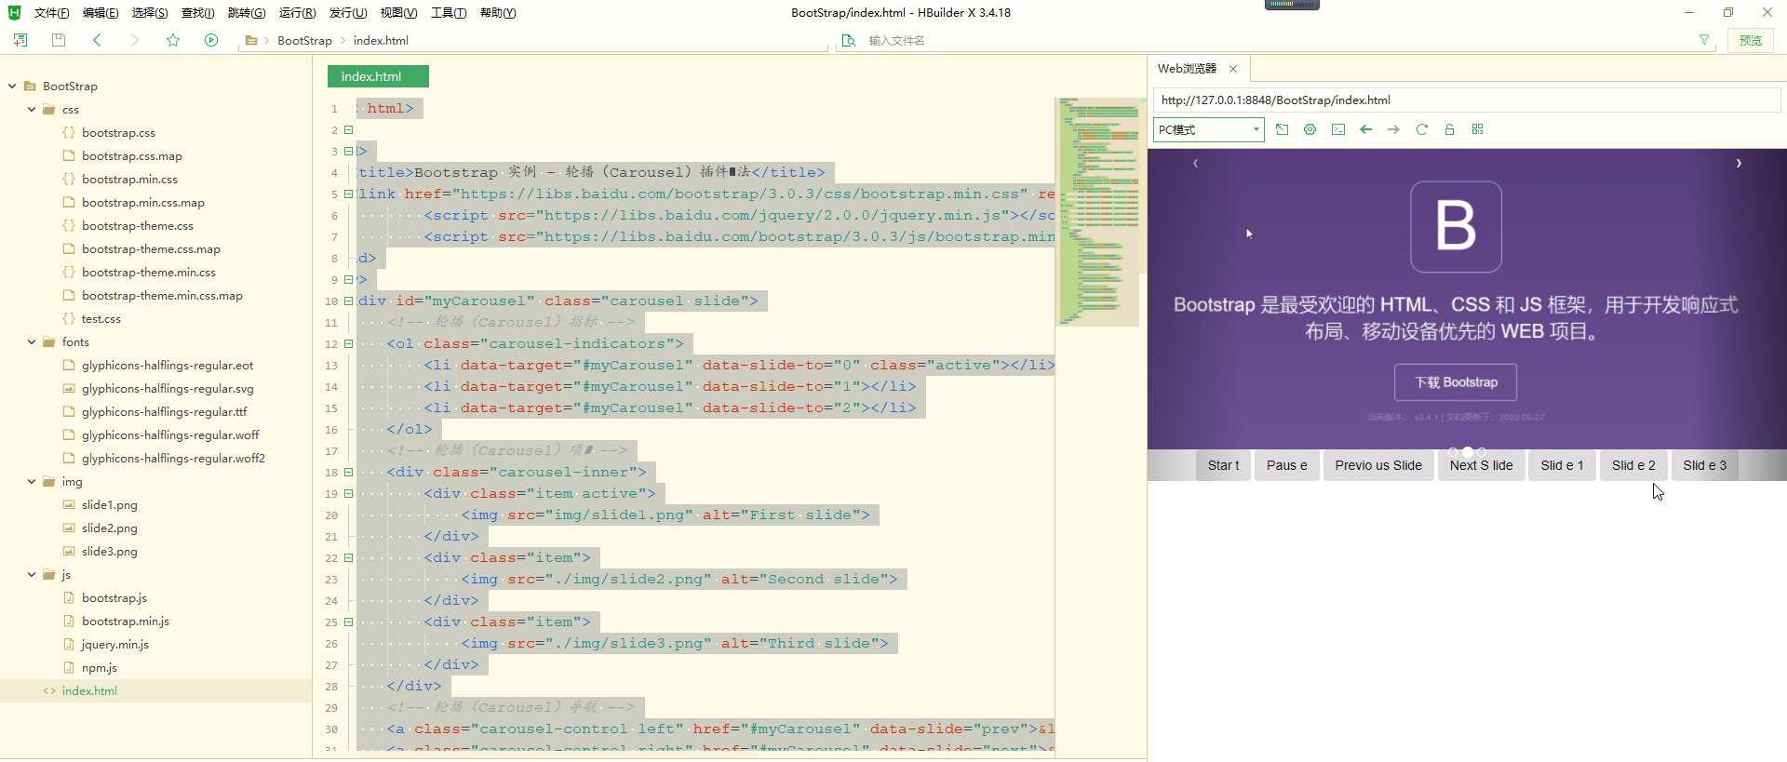Click BootStrap breadcrumb segment
This screenshot has height=762, width=1787.
tap(304, 40)
